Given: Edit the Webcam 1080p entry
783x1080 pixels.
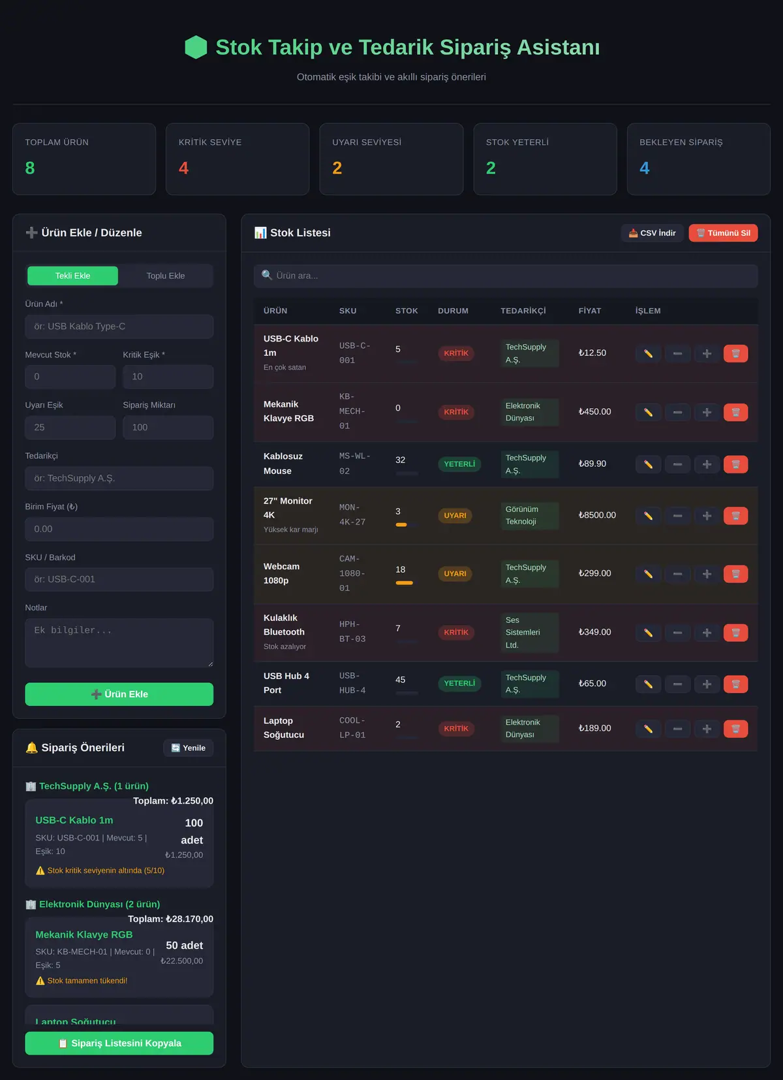Looking at the screenshot, I should 648,574.
